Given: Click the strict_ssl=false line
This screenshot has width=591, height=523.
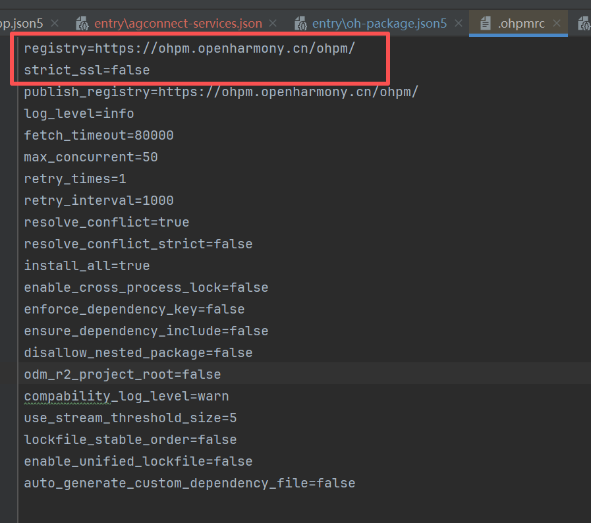Looking at the screenshot, I should 87,70.
